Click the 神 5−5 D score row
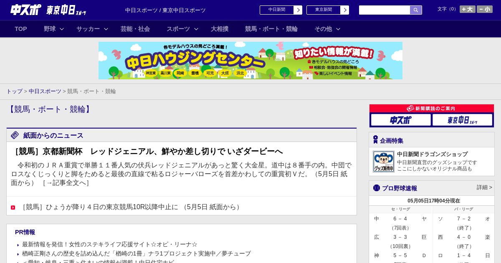This screenshot has height=263, width=501. click(x=400, y=255)
